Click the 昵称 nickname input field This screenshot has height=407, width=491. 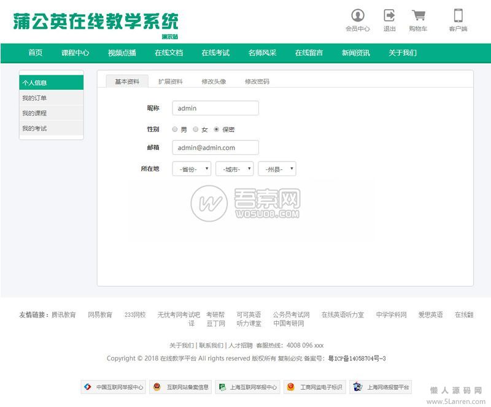(215, 108)
